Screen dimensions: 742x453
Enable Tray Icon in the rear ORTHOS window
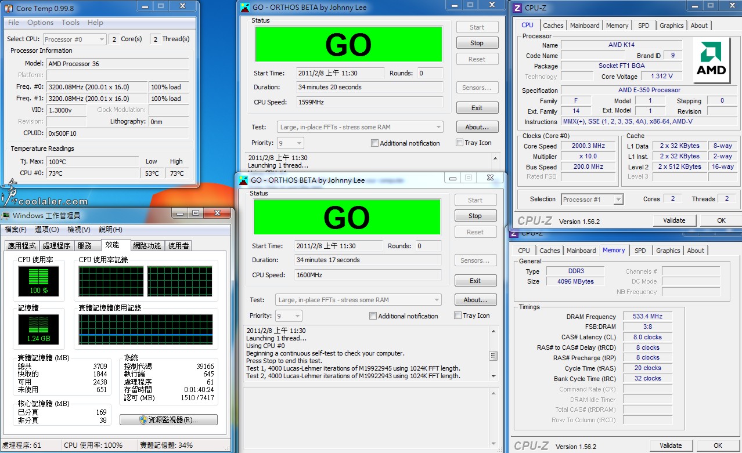pos(460,143)
